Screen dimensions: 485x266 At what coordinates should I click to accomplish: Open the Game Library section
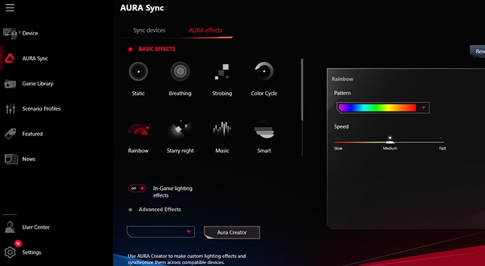(38, 84)
